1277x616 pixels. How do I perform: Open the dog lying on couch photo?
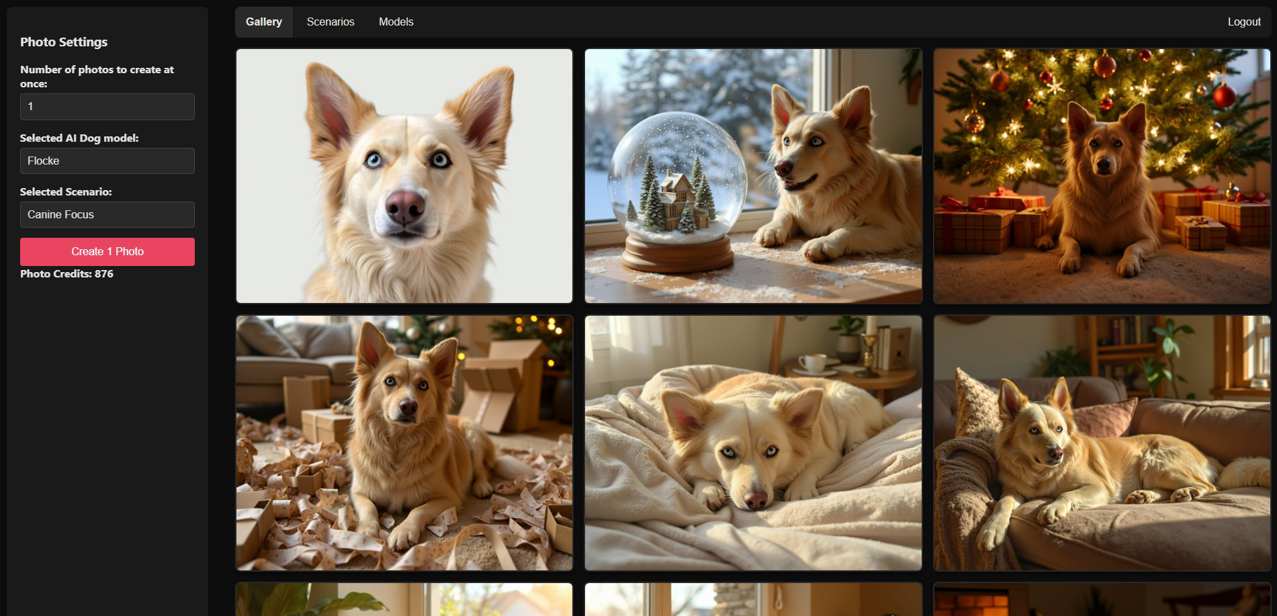tap(1102, 443)
